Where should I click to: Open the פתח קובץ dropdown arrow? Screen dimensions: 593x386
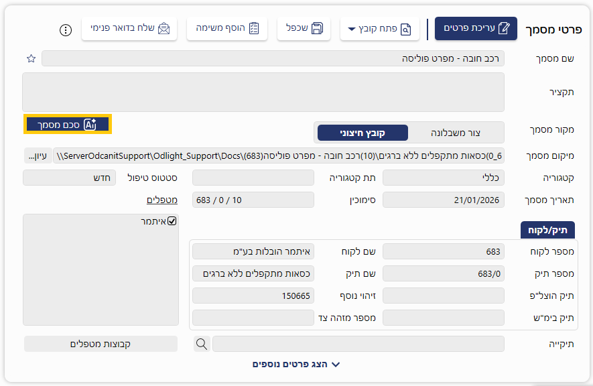[352, 29]
